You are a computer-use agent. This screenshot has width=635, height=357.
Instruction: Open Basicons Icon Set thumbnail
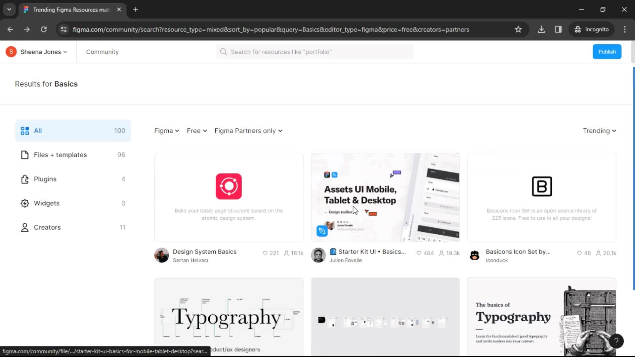tap(542, 197)
